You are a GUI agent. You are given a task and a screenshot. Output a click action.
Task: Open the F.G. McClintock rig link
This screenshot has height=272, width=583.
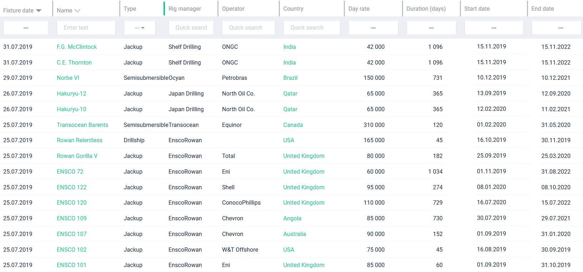[77, 47]
